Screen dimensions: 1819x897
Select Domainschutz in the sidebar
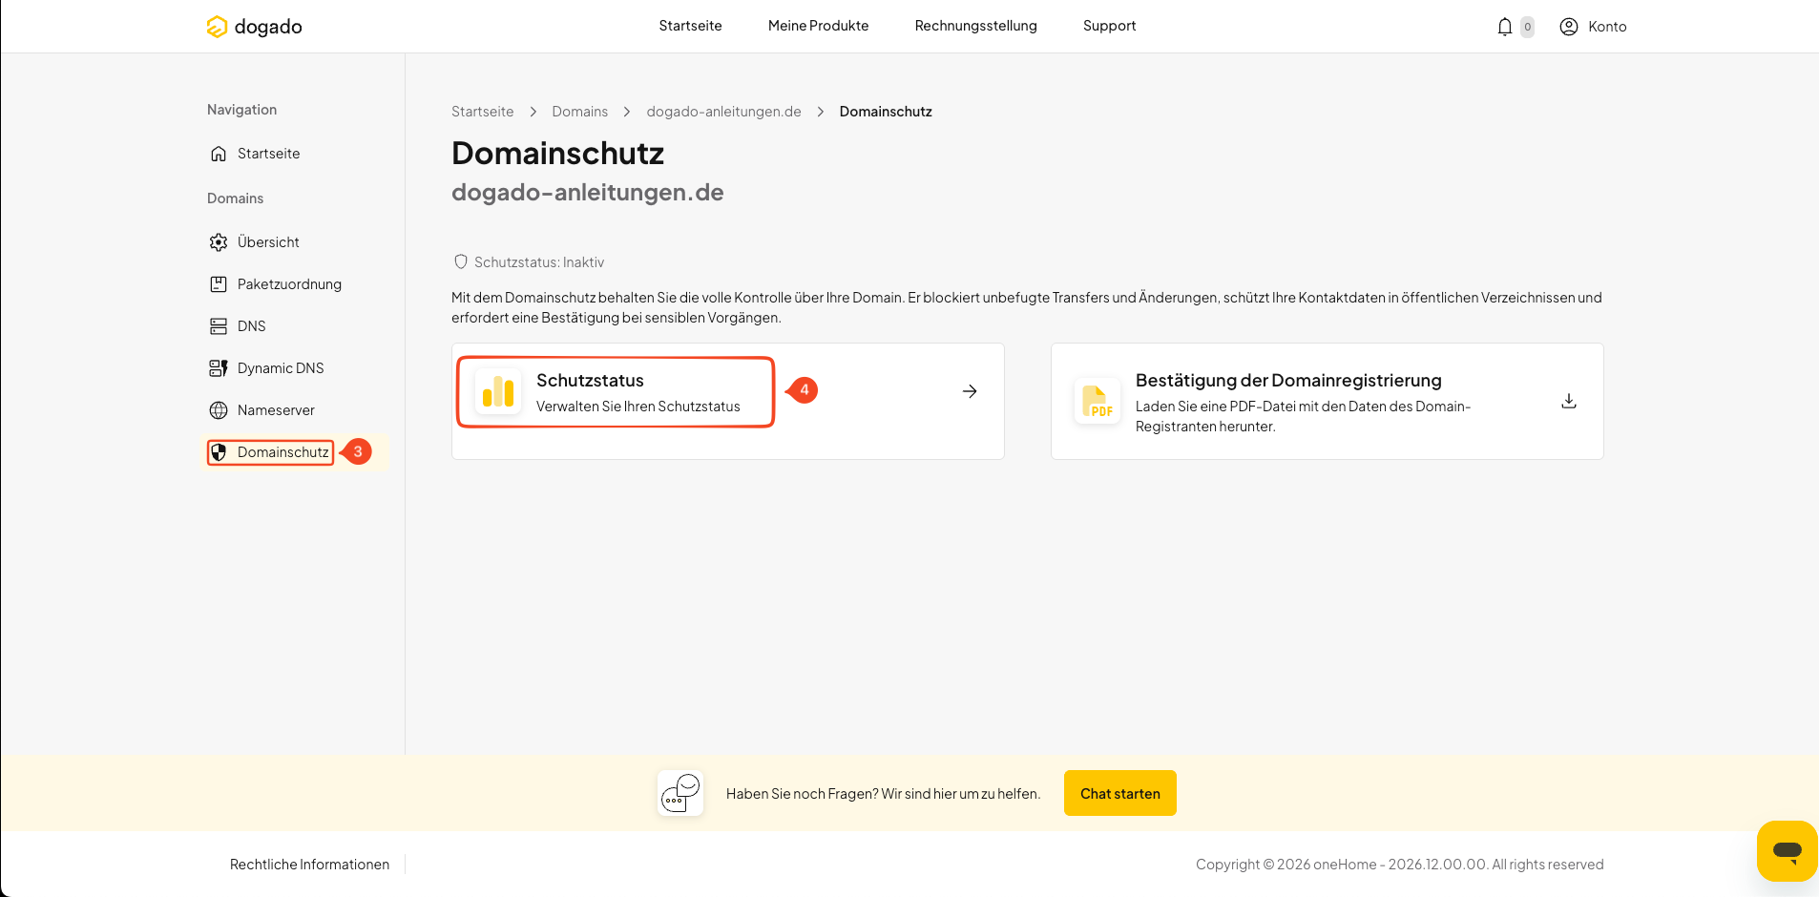pos(282,452)
